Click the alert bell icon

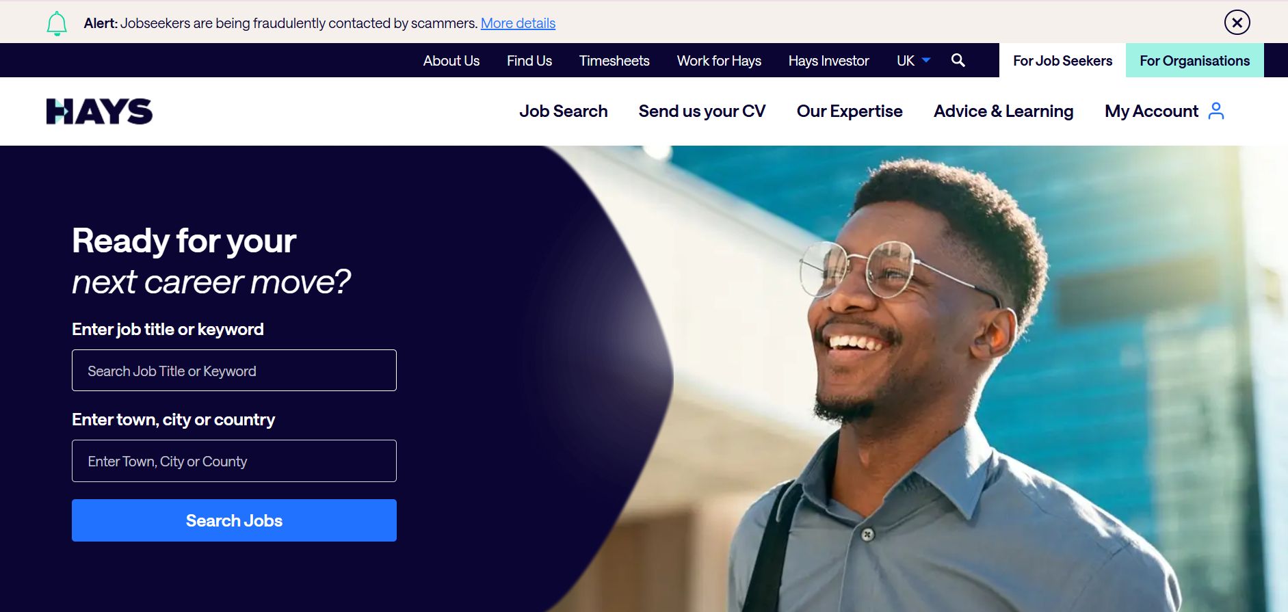click(x=57, y=23)
